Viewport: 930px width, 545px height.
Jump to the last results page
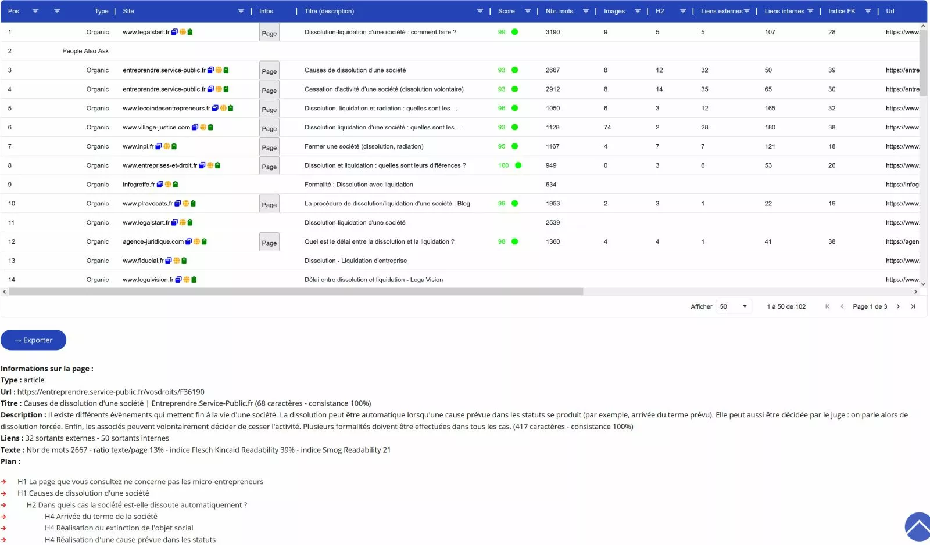tap(913, 306)
